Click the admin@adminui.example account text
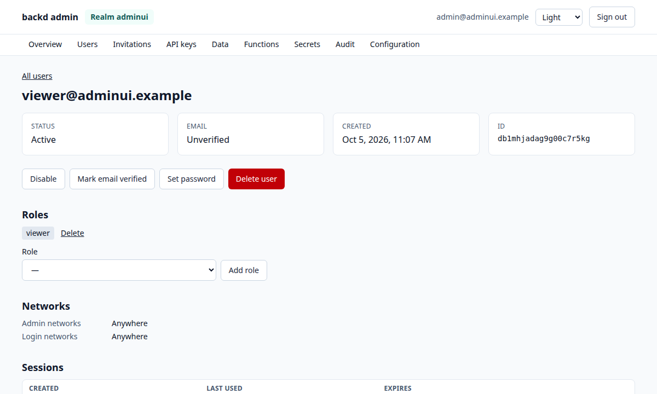This screenshot has height=394, width=657. (482, 17)
